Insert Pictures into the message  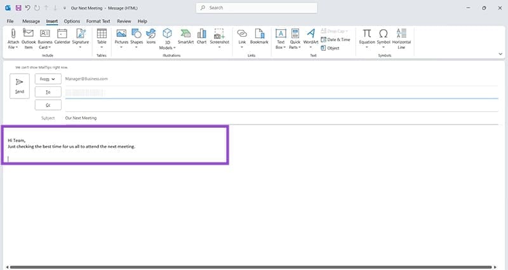point(121,39)
